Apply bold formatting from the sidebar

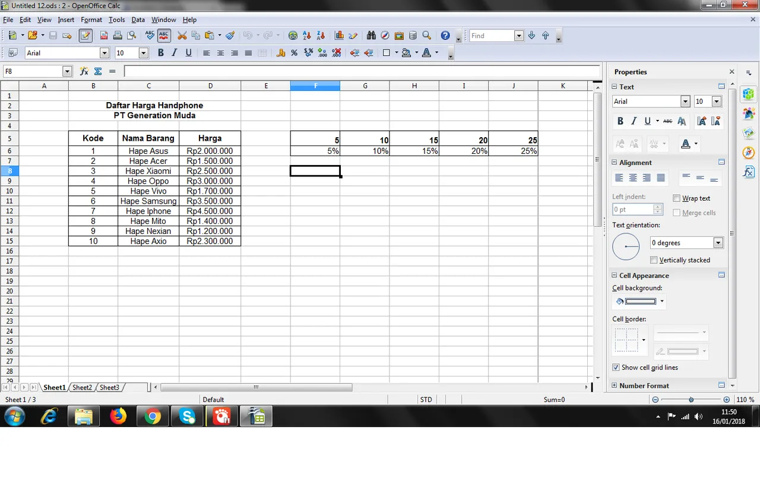point(620,121)
